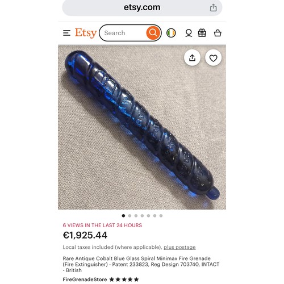Viewport: 284px width, 284px height.
Task: Open the account profile icon
Action: pyautogui.click(x=189, y=33)
